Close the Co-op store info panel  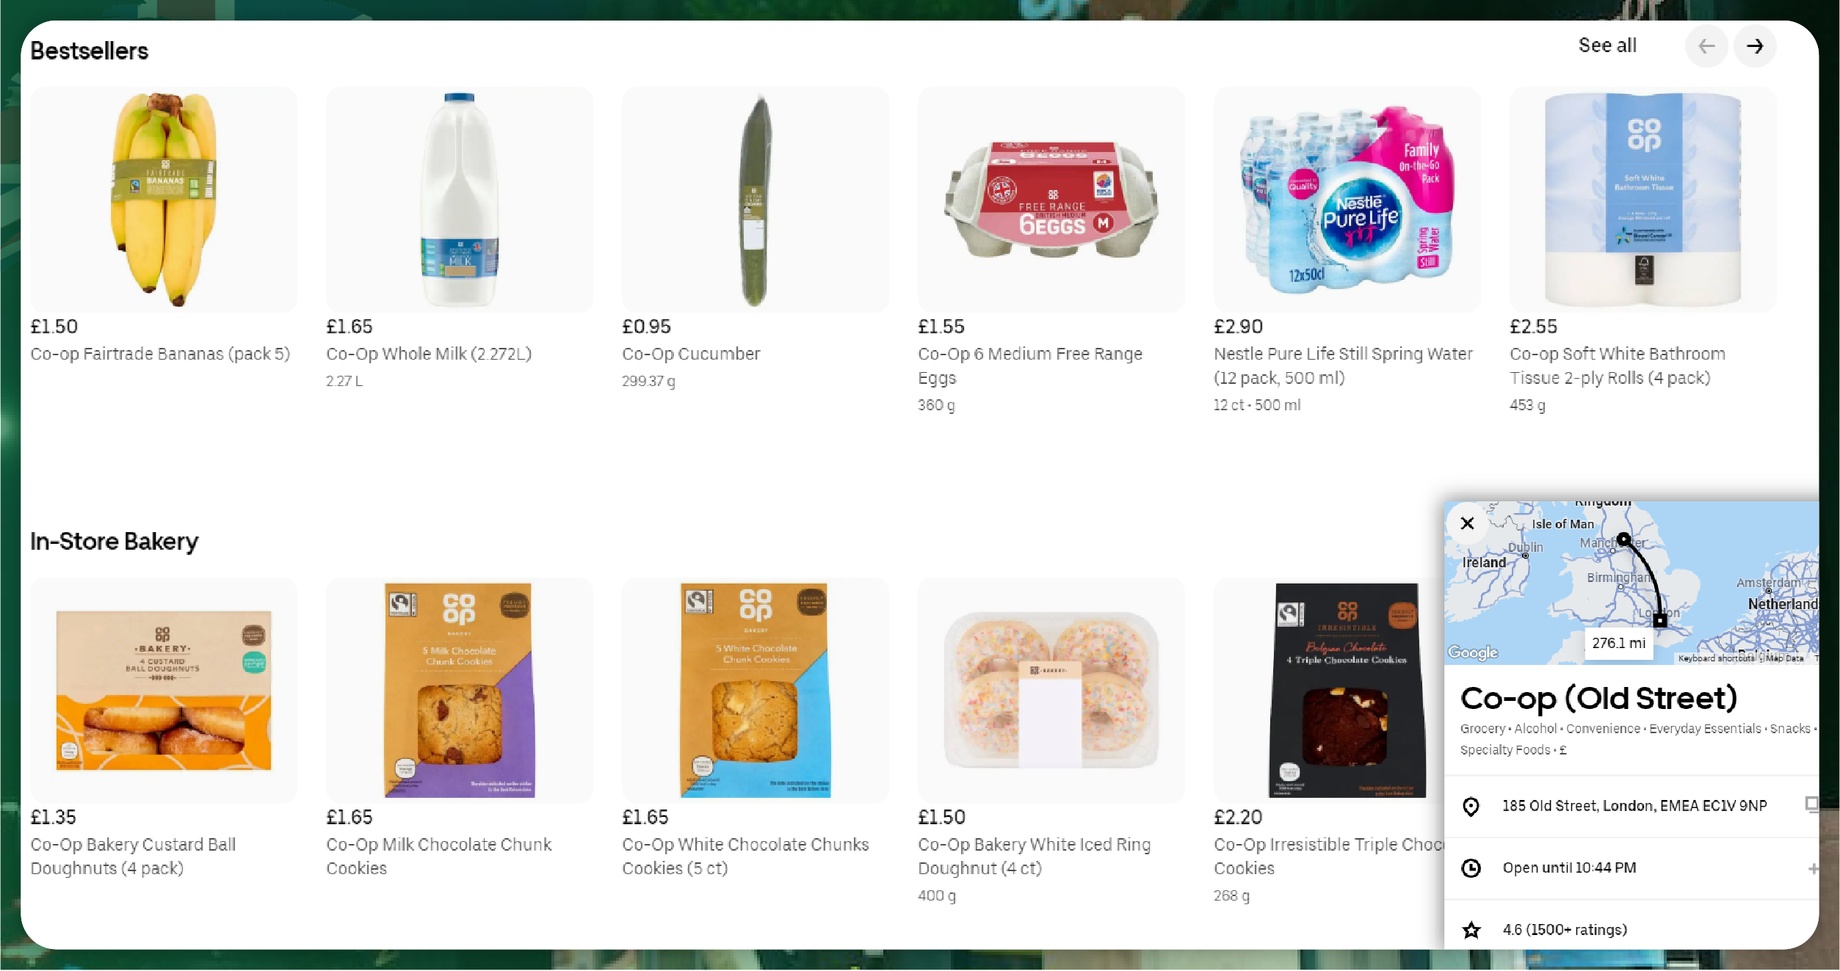coord(1467,523)
